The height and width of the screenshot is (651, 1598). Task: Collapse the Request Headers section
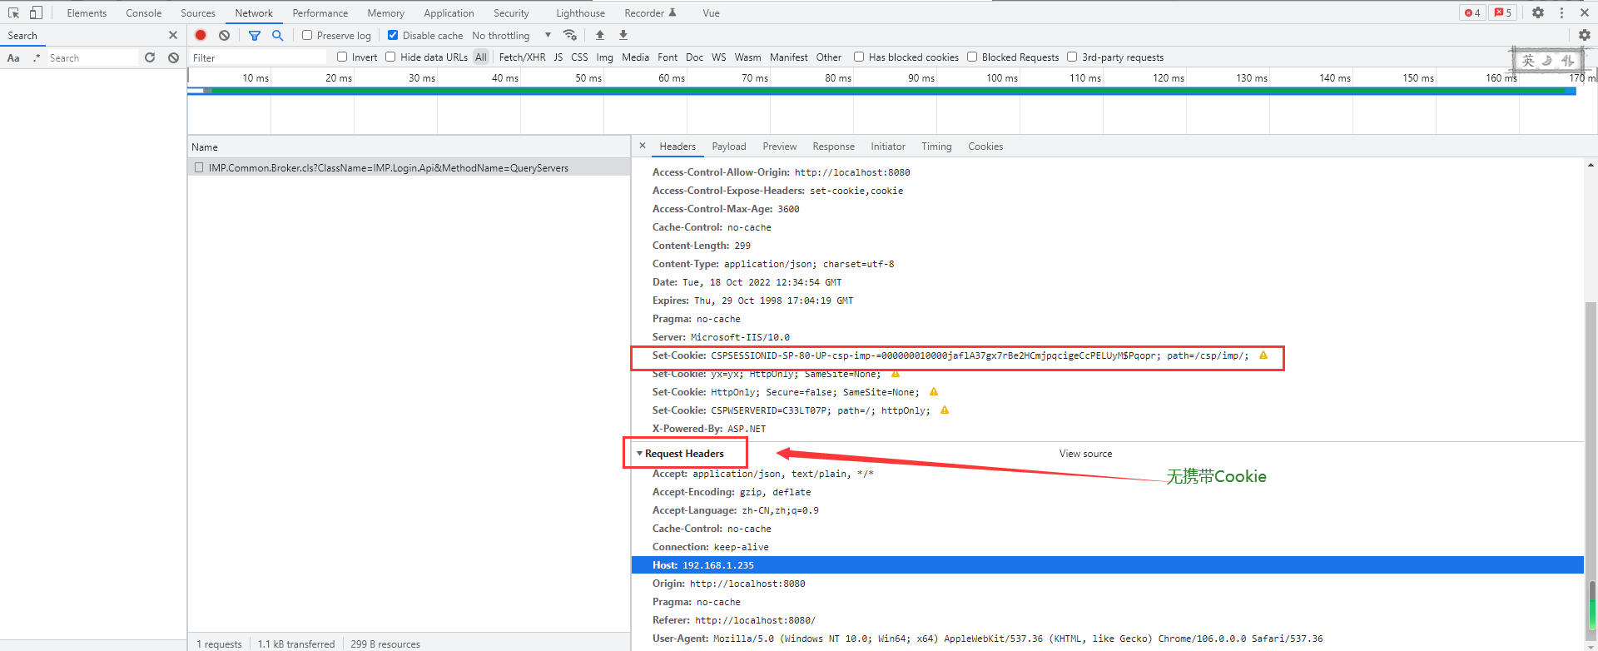(x=639, y=454)
